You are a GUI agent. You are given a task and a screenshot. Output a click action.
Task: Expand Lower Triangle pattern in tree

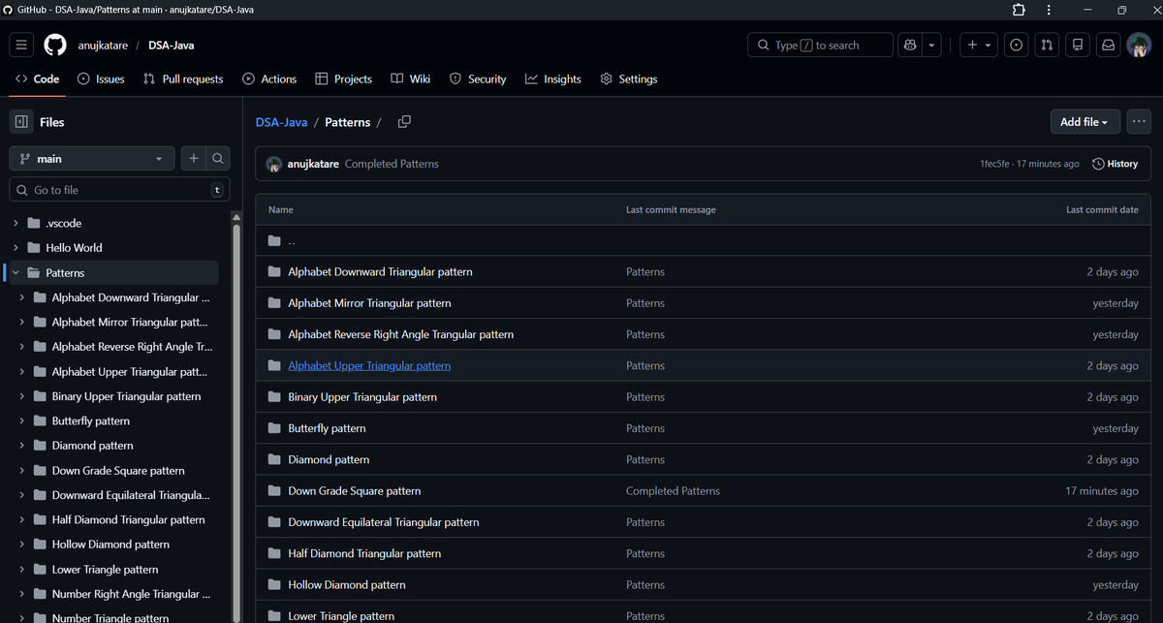click(22, 569)
